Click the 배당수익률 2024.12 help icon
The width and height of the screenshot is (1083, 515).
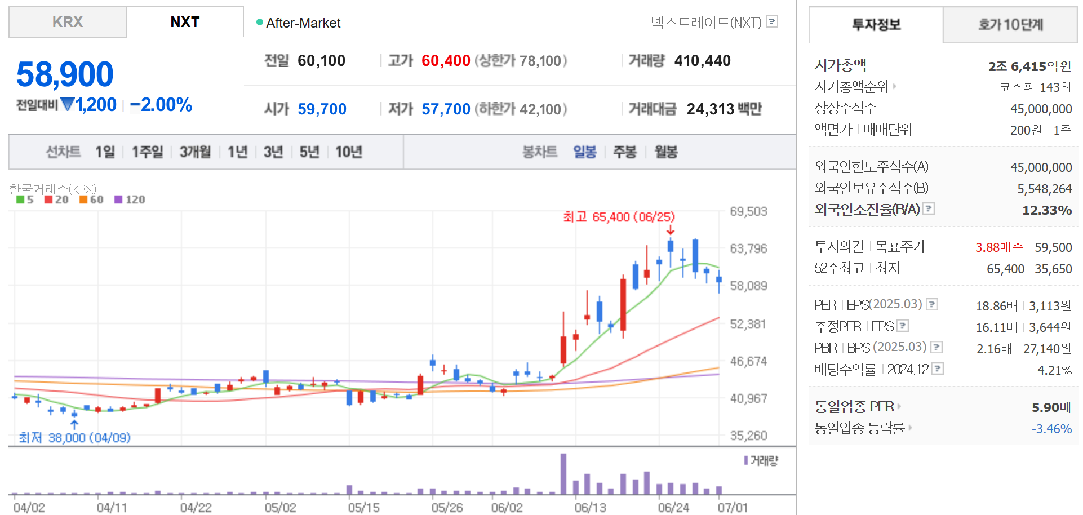tap(937, 369)
